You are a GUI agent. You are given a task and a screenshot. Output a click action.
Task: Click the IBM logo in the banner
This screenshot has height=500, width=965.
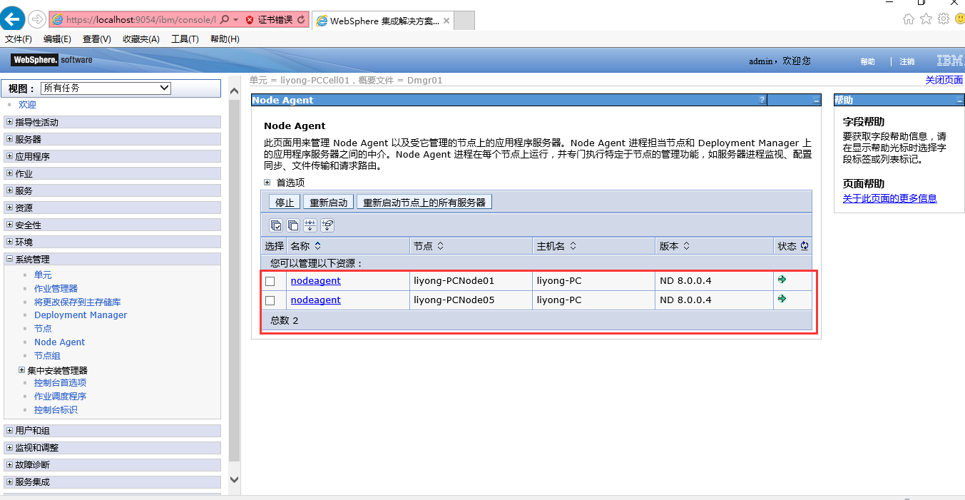(949, 61)
